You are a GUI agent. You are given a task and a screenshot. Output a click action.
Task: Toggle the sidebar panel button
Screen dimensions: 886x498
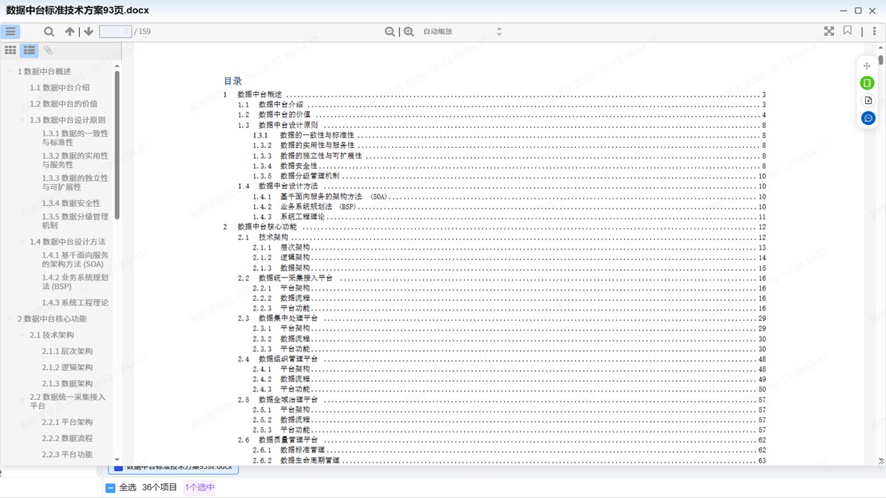10,31
